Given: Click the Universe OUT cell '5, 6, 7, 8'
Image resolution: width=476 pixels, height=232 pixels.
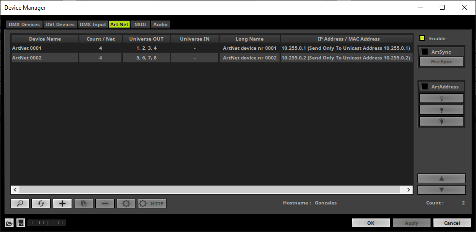Looking at the screenshot, I should tap(146, 58).
